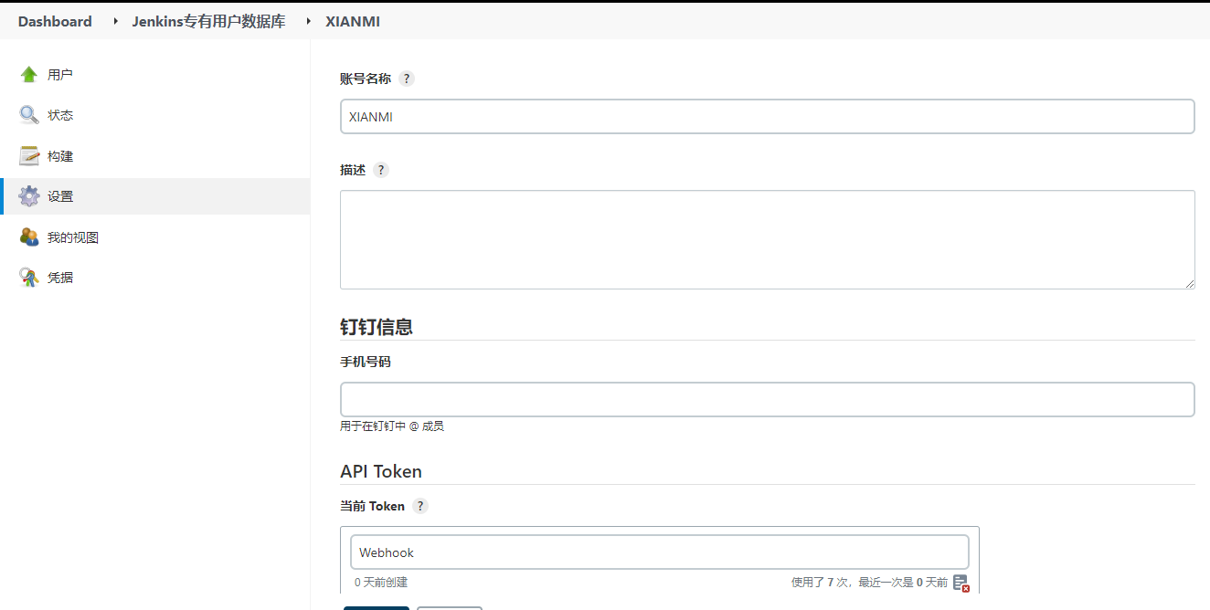Show help for the 描述 field
This screenshot has width=1210, height=610.
click(x=381, y=170)
